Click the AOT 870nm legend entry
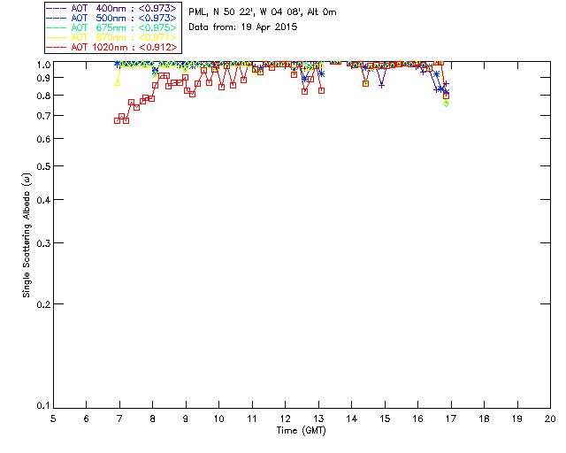This screenshot has width=566, height=453. (x=111, y=37)
